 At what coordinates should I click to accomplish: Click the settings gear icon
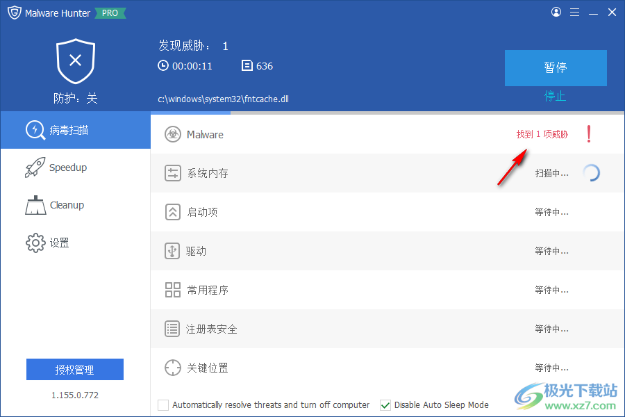[35, 243]
